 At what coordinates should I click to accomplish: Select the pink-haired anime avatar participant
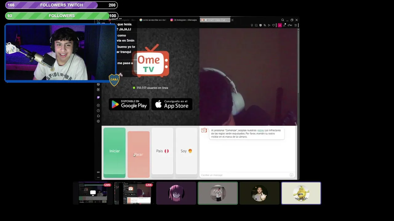(x=176, y=193)
